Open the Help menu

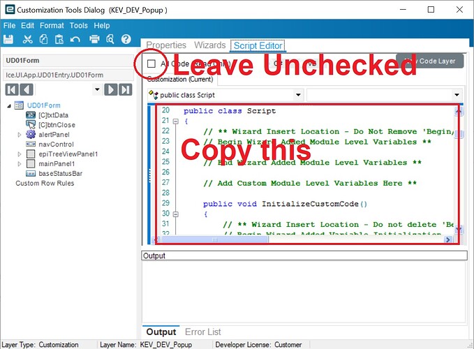click(102, 26)
